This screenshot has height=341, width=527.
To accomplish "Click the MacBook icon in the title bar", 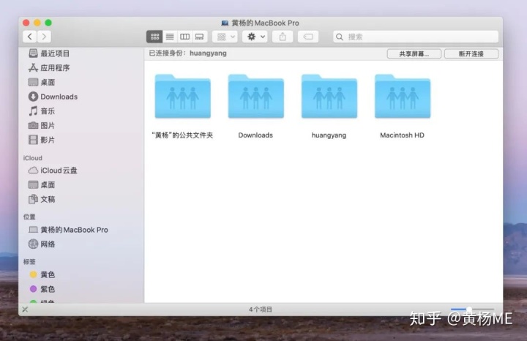I will tap(225, 23).
